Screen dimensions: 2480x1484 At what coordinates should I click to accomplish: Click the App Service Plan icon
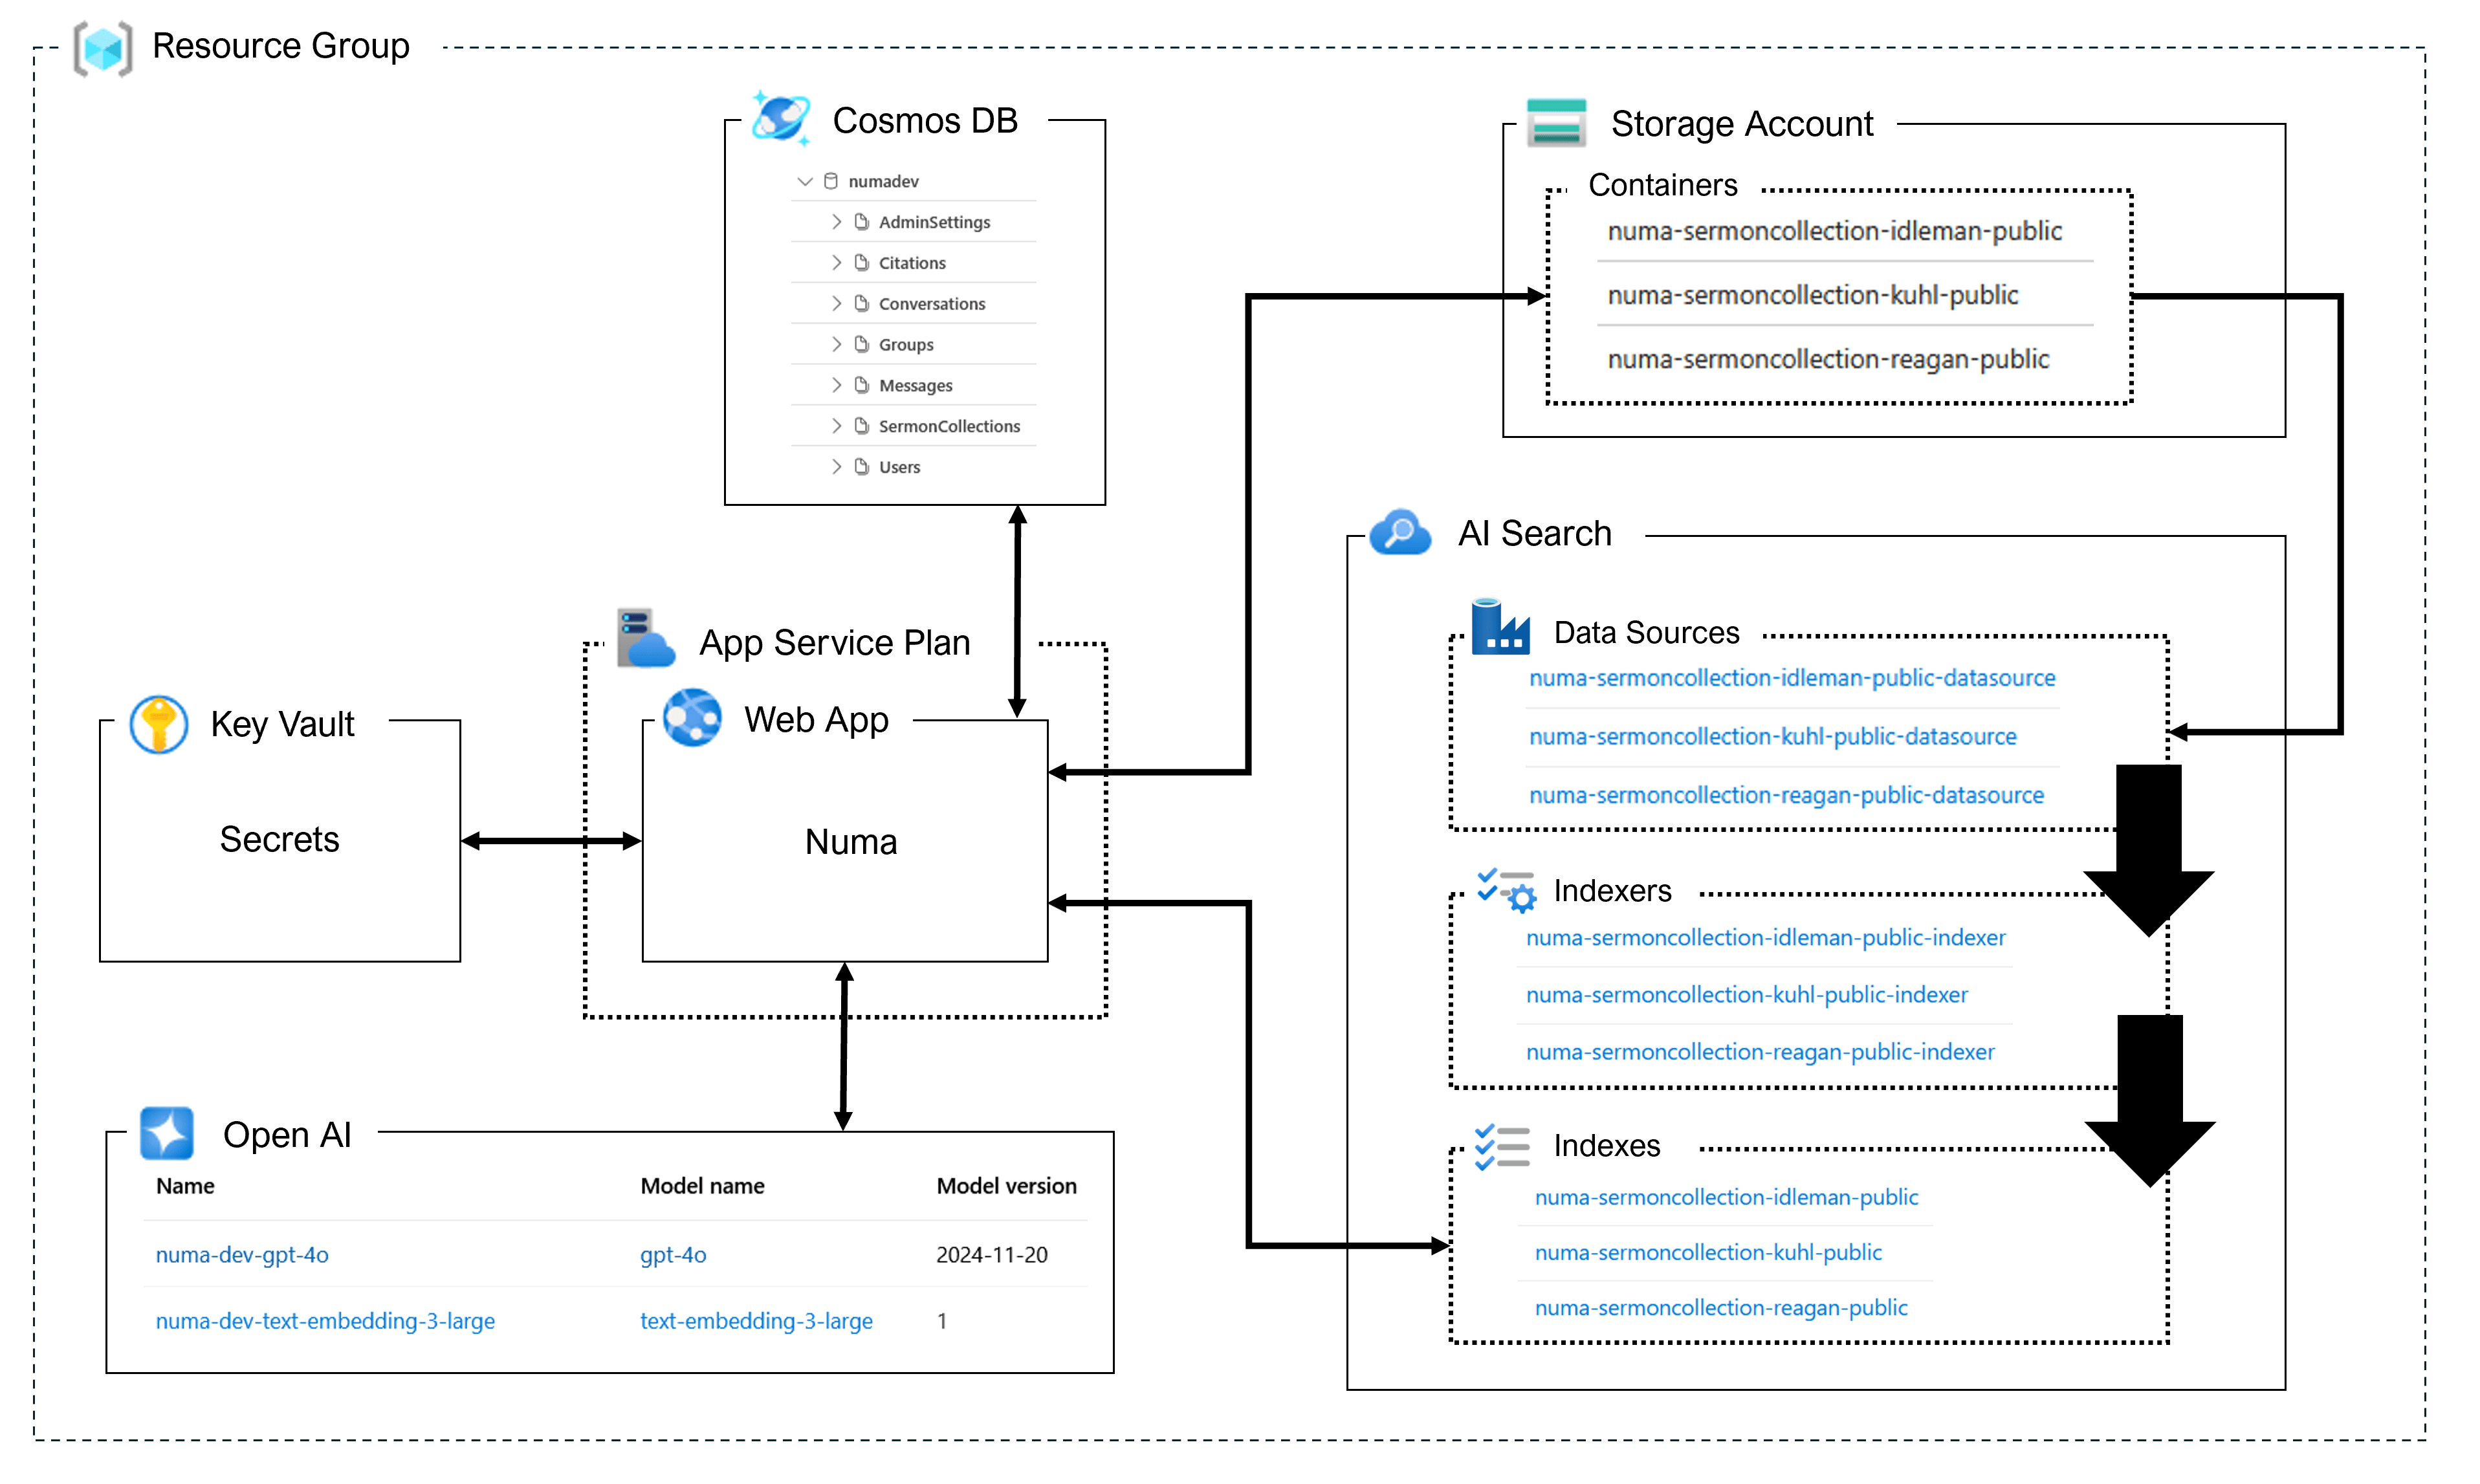[645, 638]
